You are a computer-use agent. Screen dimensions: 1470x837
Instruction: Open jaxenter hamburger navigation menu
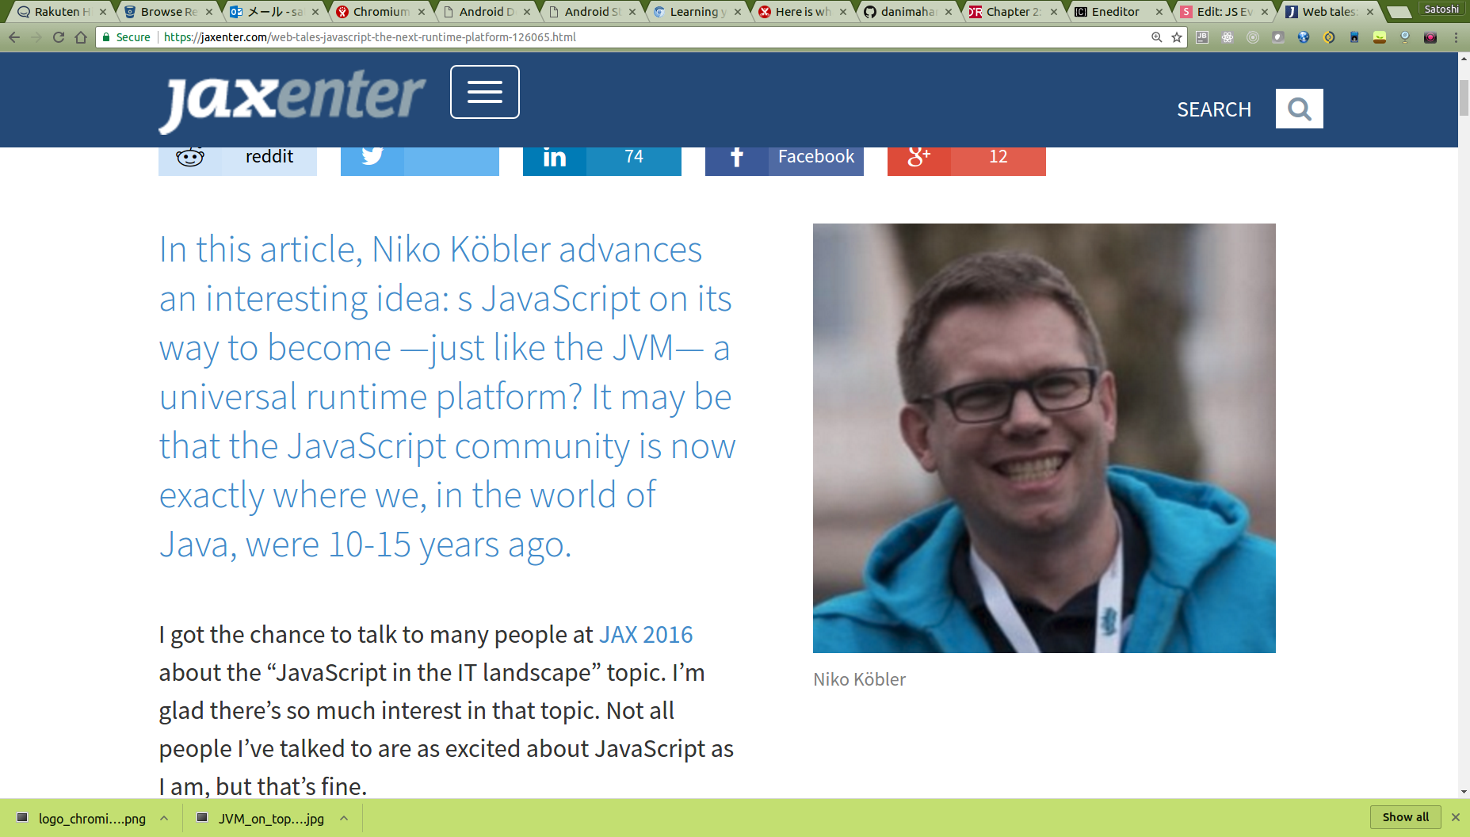tap(485, 92)
